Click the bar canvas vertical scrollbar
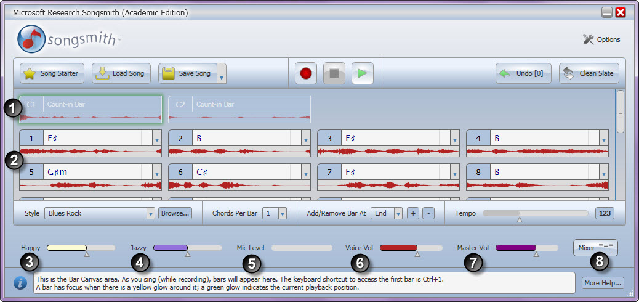The image size is (639, 302). [621, 112]
